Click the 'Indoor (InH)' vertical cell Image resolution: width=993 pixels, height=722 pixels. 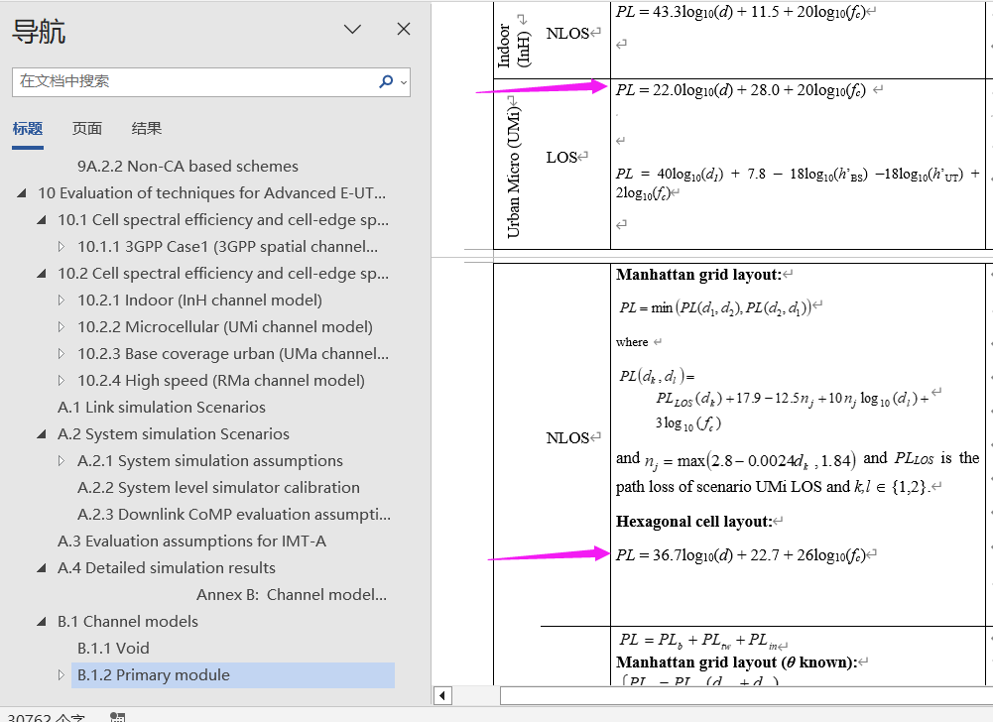(514, 46)
